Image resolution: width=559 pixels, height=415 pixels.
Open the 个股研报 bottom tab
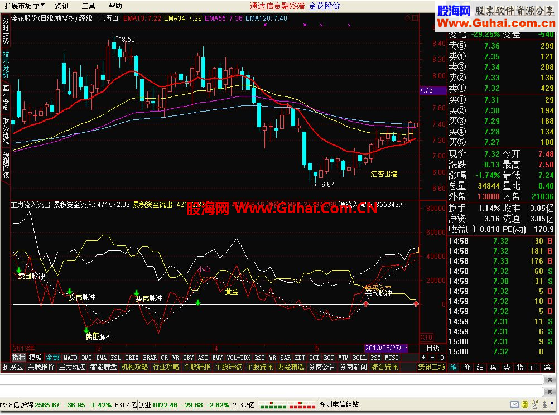pyautogui.click(x=197, y=367)
